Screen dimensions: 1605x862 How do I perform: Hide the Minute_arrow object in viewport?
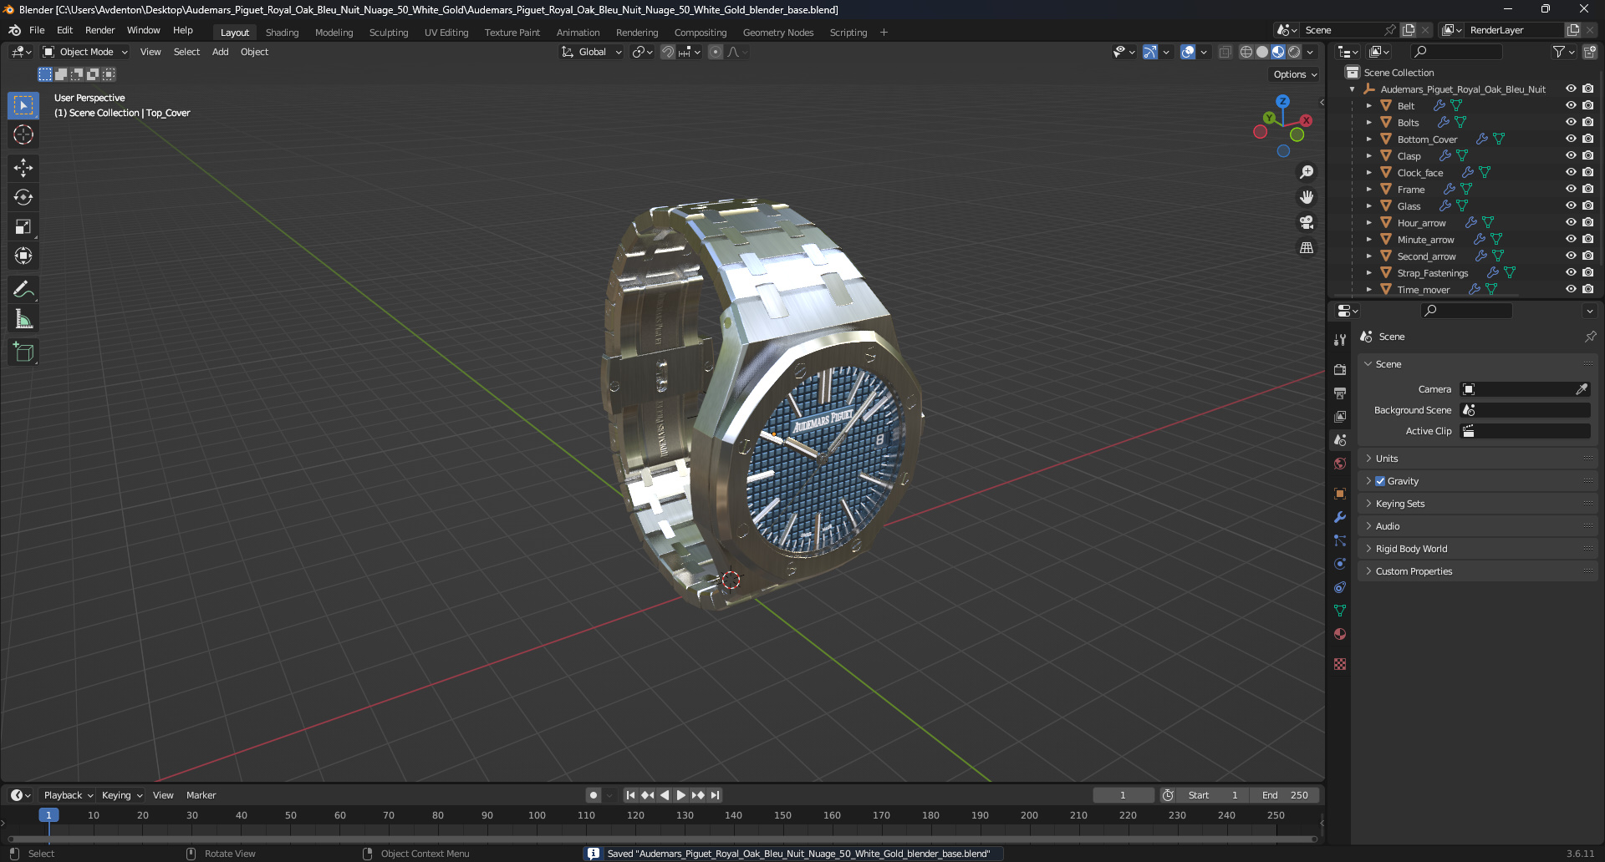click(x=1571, y=239)
